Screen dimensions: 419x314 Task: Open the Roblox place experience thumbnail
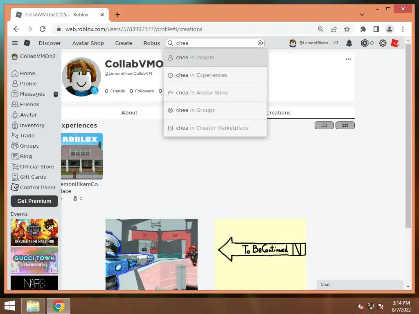pos(82,156)
